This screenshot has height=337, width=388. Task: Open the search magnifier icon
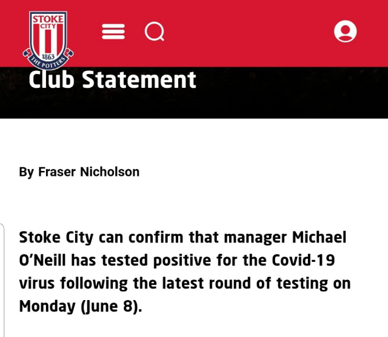pyautogui.click(x=155, y=32)
